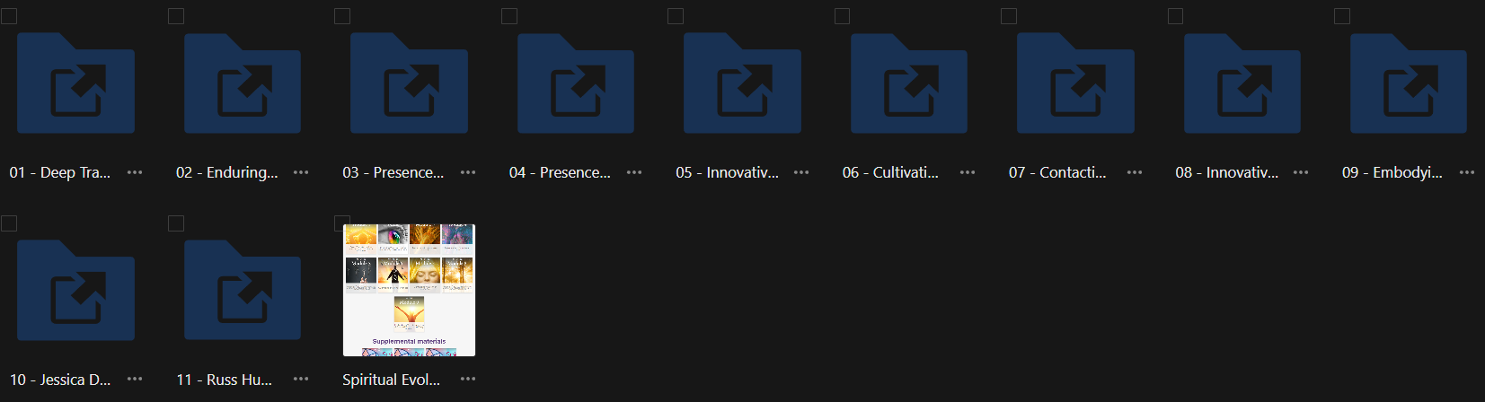Click the 11 - Russ Hu... folder label

coord(224,380)
